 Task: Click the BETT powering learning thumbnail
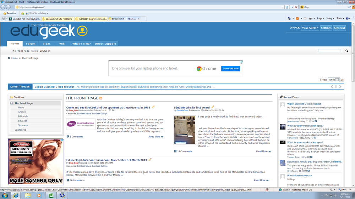coord(81,124)
